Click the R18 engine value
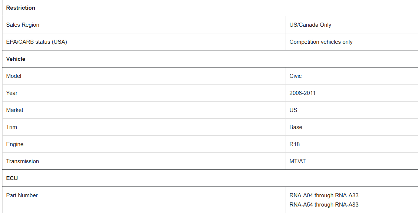The width and height of the screenshot is (418, 221). pyautogui.click(x=294, y=144)
